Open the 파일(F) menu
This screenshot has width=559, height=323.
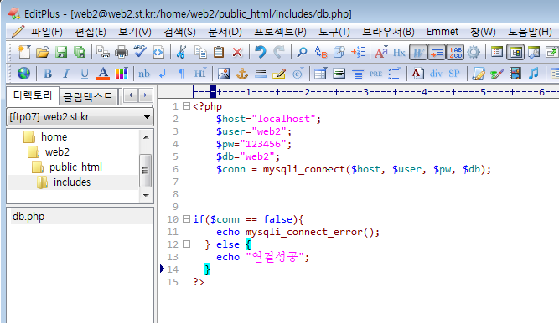coord(46,32)
